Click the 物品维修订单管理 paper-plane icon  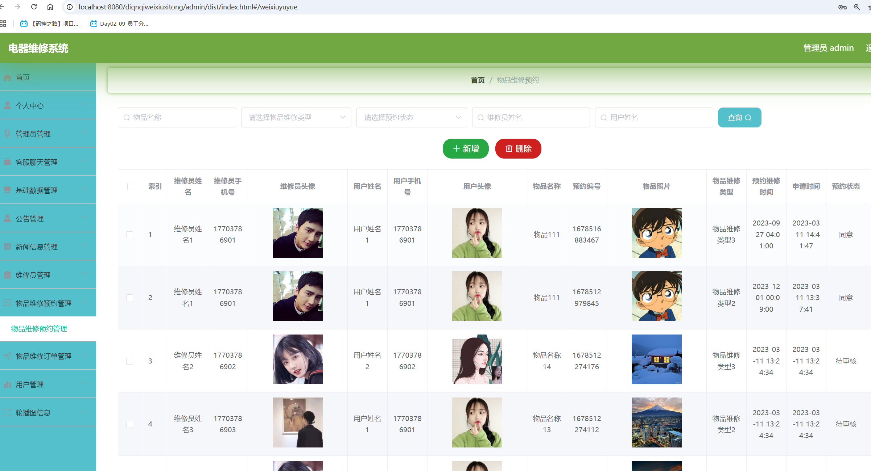pos(8,355)
